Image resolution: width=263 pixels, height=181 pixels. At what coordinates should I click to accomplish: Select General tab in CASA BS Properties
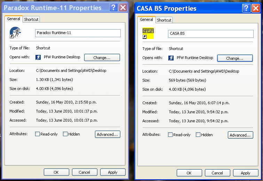(x=146, y=19)
